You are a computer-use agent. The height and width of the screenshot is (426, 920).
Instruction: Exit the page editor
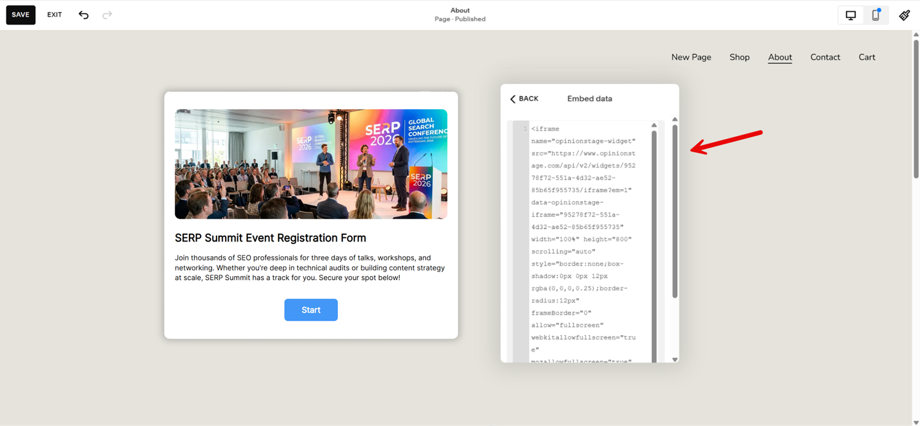click(x=55, y=15)
